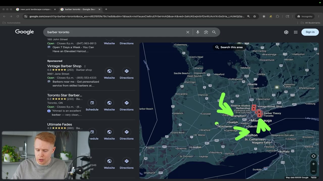Select the barber toronto Google Search tab

[x=80, y=9]
